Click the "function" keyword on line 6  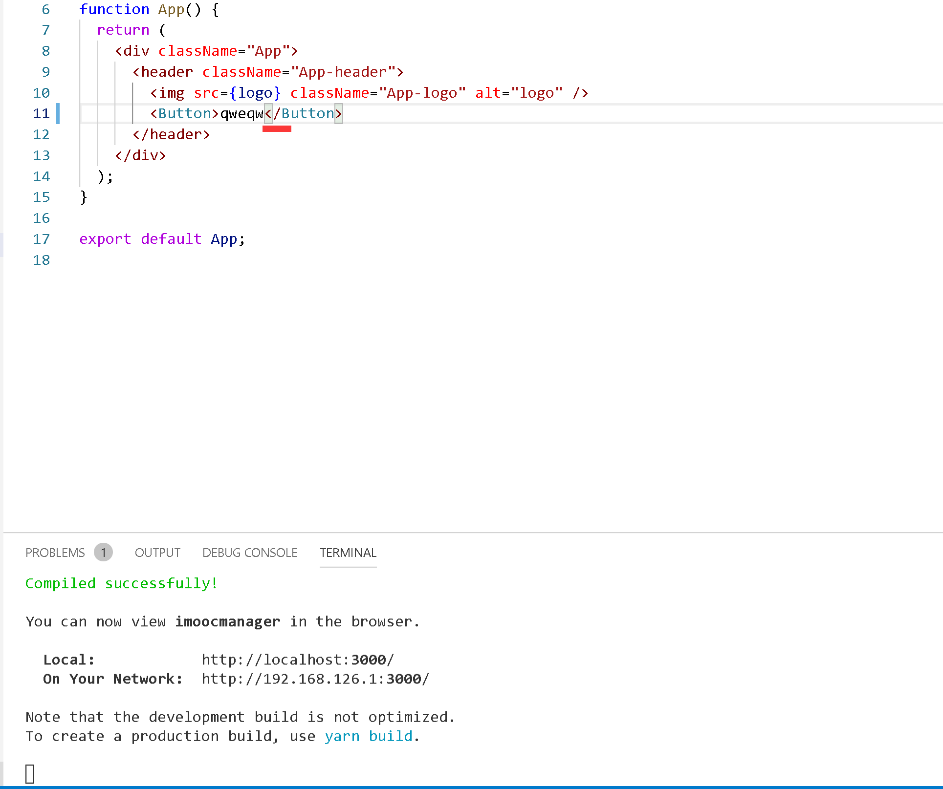coord(114,9)
